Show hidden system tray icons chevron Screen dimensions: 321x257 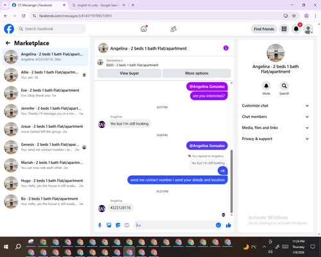coord(264,247)
